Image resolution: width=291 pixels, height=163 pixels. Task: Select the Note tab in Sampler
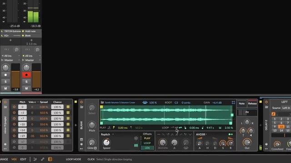point(241,104)
